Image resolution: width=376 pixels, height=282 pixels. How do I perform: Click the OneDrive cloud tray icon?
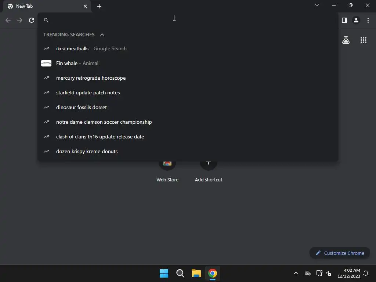(308, 273)
